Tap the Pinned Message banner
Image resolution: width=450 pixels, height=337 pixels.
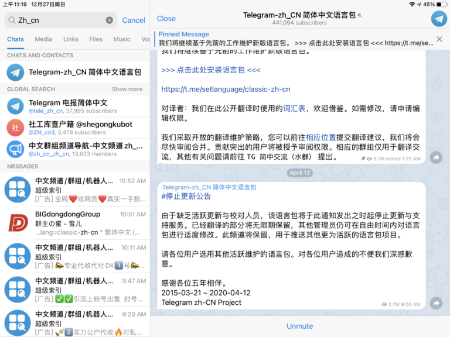(x=295, y=39)
